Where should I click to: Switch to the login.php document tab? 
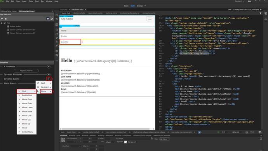pyautogui.click(x=64, y=10)
